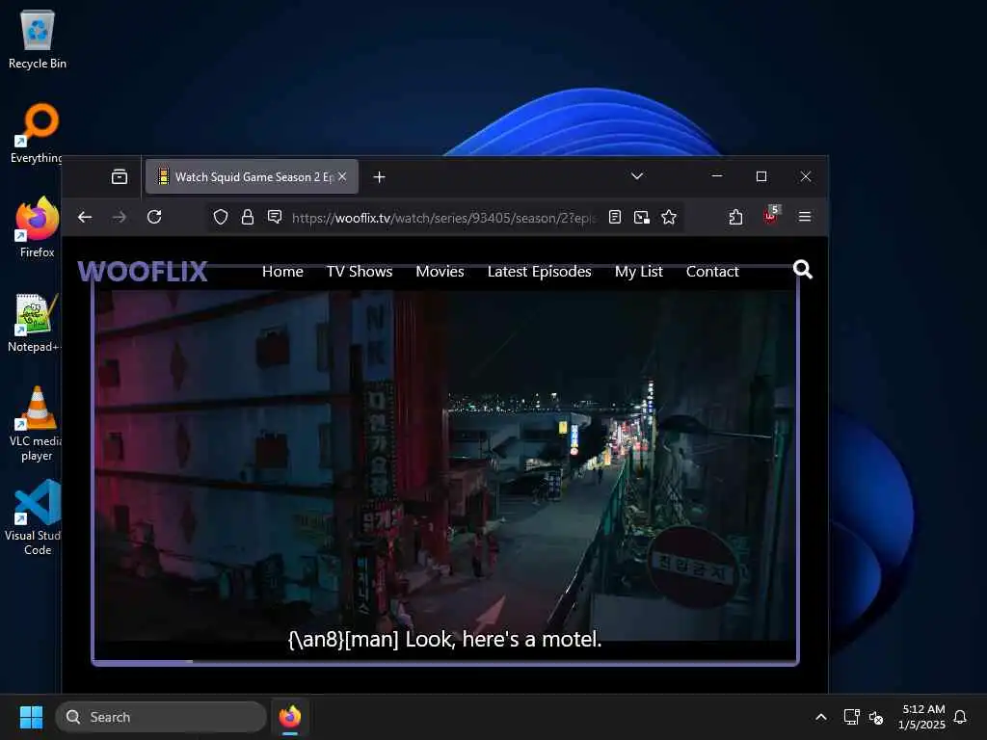Open the TV Shows nav link
Viewport: 987px width, 740px height.
pyautogui.click(x=360, y=271)
